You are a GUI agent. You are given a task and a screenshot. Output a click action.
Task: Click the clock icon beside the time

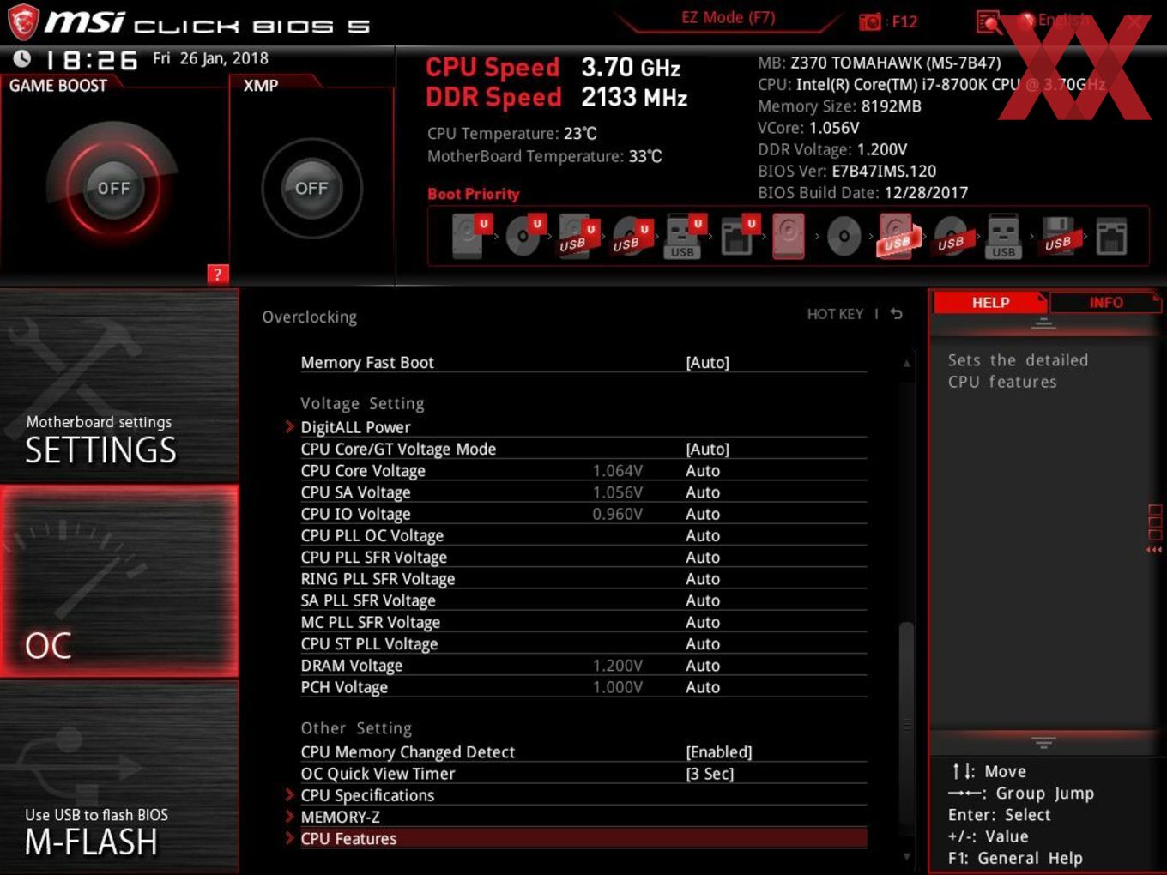coord(22,59)
